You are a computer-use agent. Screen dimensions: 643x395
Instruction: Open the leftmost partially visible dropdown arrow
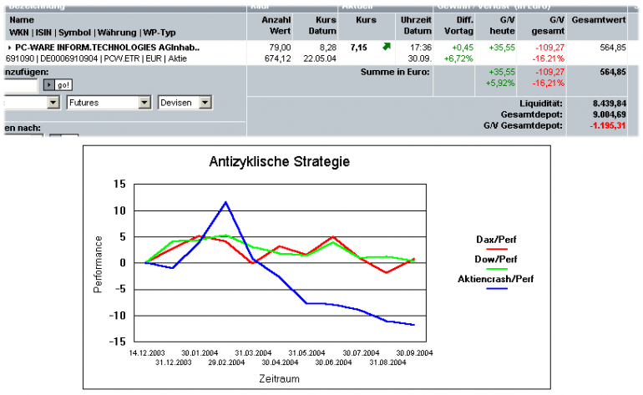pyautogui.click(x=53, y=103)
